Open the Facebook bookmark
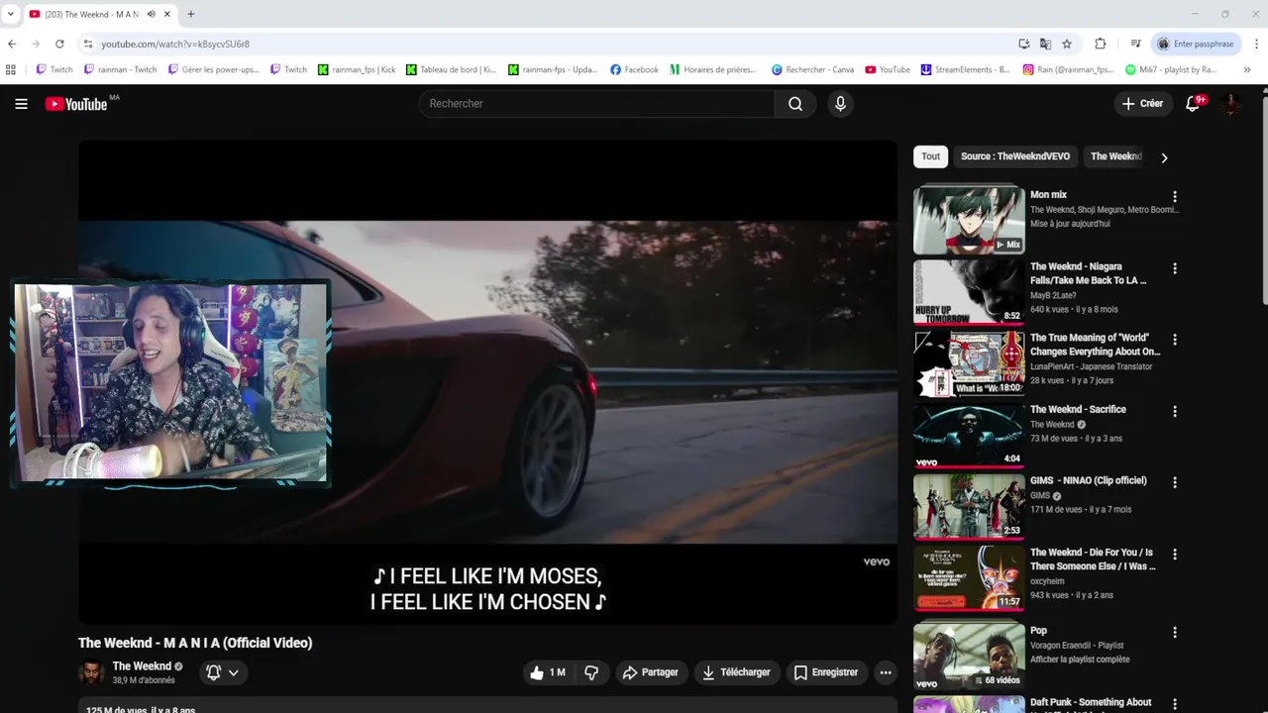Screen dimensions: 1268x713 tap(634, 69)
